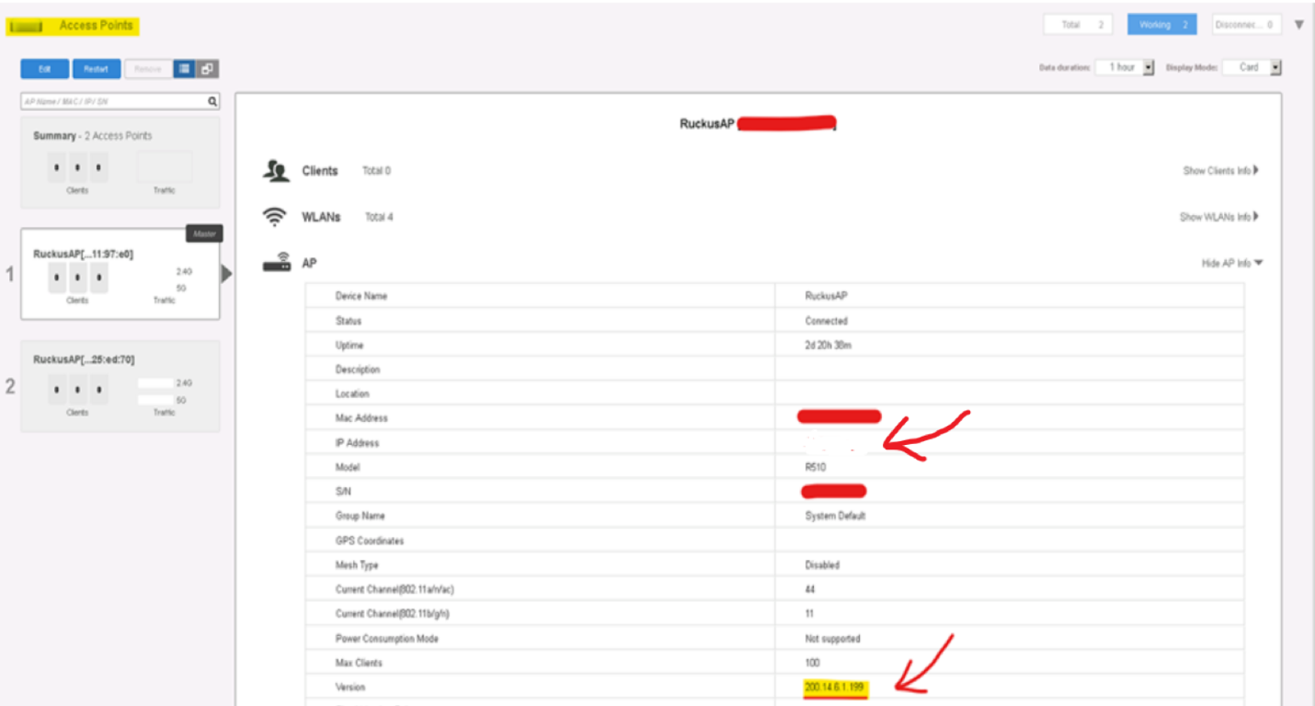The image size is (1315, 706).
Task: Collapse the top section with down triangle
Action: click(x=1298, y=25)
